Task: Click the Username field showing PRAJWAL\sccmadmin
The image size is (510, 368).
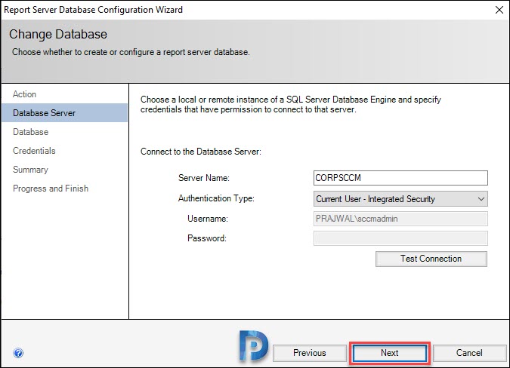Action: tap(400, 219)
